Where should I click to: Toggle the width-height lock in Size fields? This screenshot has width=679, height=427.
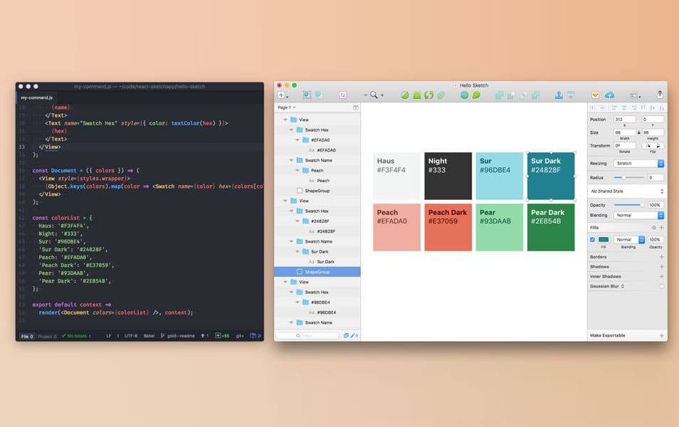(639, 132)
